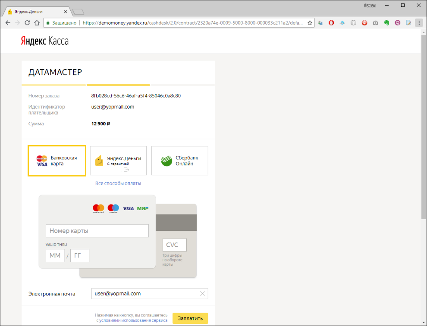
Task: Bookmark this page with the star
Action: point(310,23)
